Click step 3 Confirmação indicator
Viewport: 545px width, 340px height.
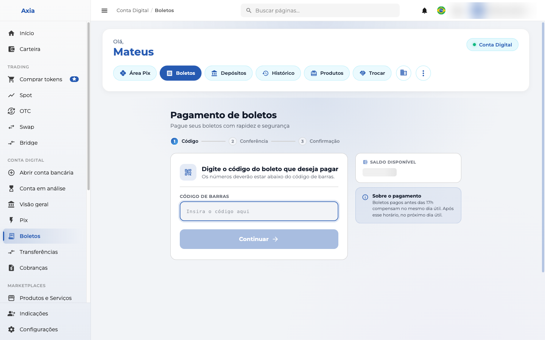[319, 141]
